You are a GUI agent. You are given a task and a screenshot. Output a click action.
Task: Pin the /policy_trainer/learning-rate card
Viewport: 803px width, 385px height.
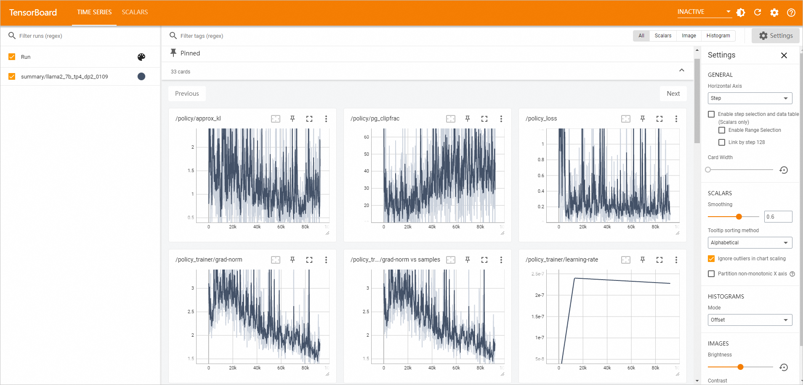coord(643,260)
